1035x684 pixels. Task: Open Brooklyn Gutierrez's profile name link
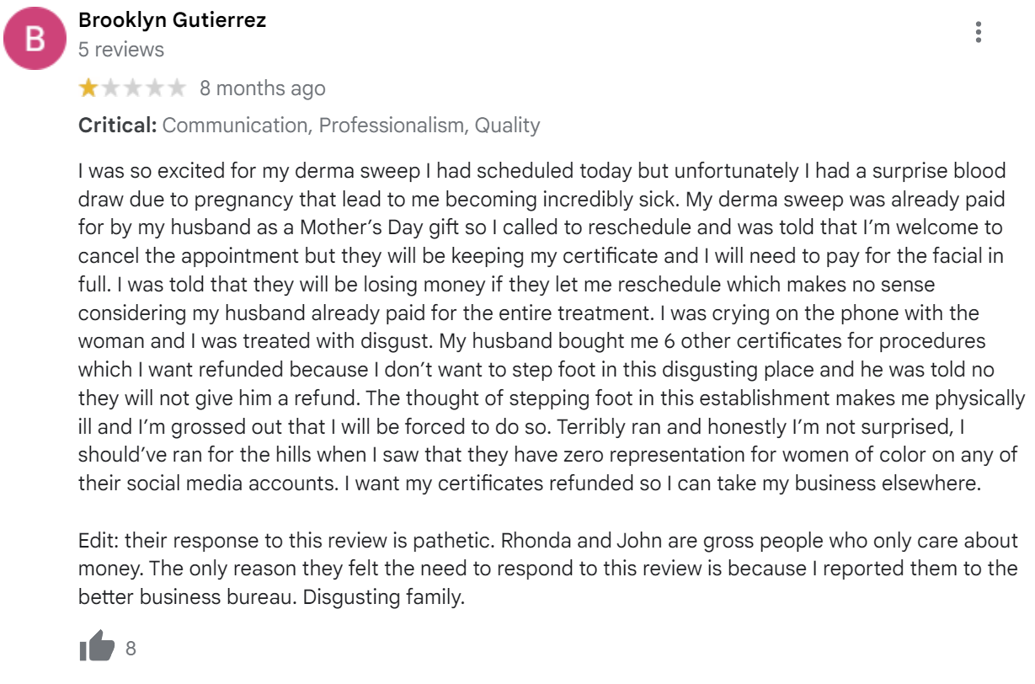pos(172,20)
